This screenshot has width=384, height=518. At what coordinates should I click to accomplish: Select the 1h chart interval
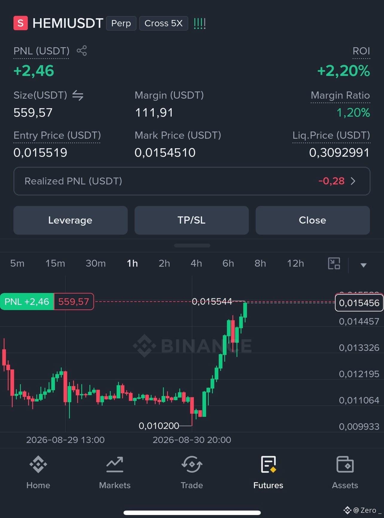[x=132, y=263]
